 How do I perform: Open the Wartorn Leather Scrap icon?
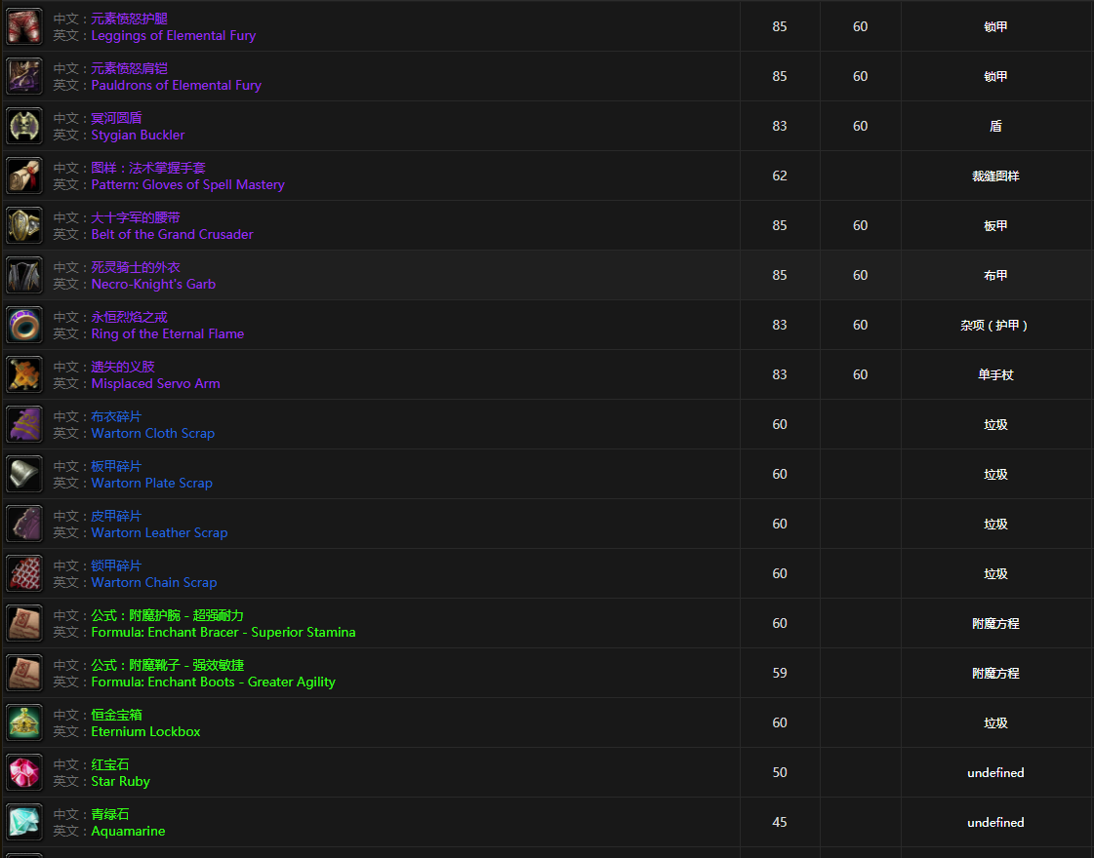(24, 524)
